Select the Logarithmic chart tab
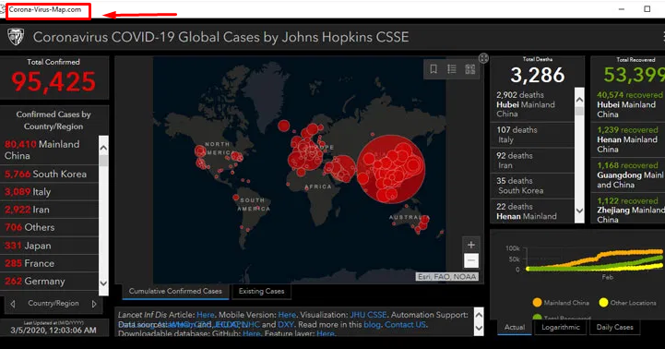665x349 pixels. click(560, 328)
